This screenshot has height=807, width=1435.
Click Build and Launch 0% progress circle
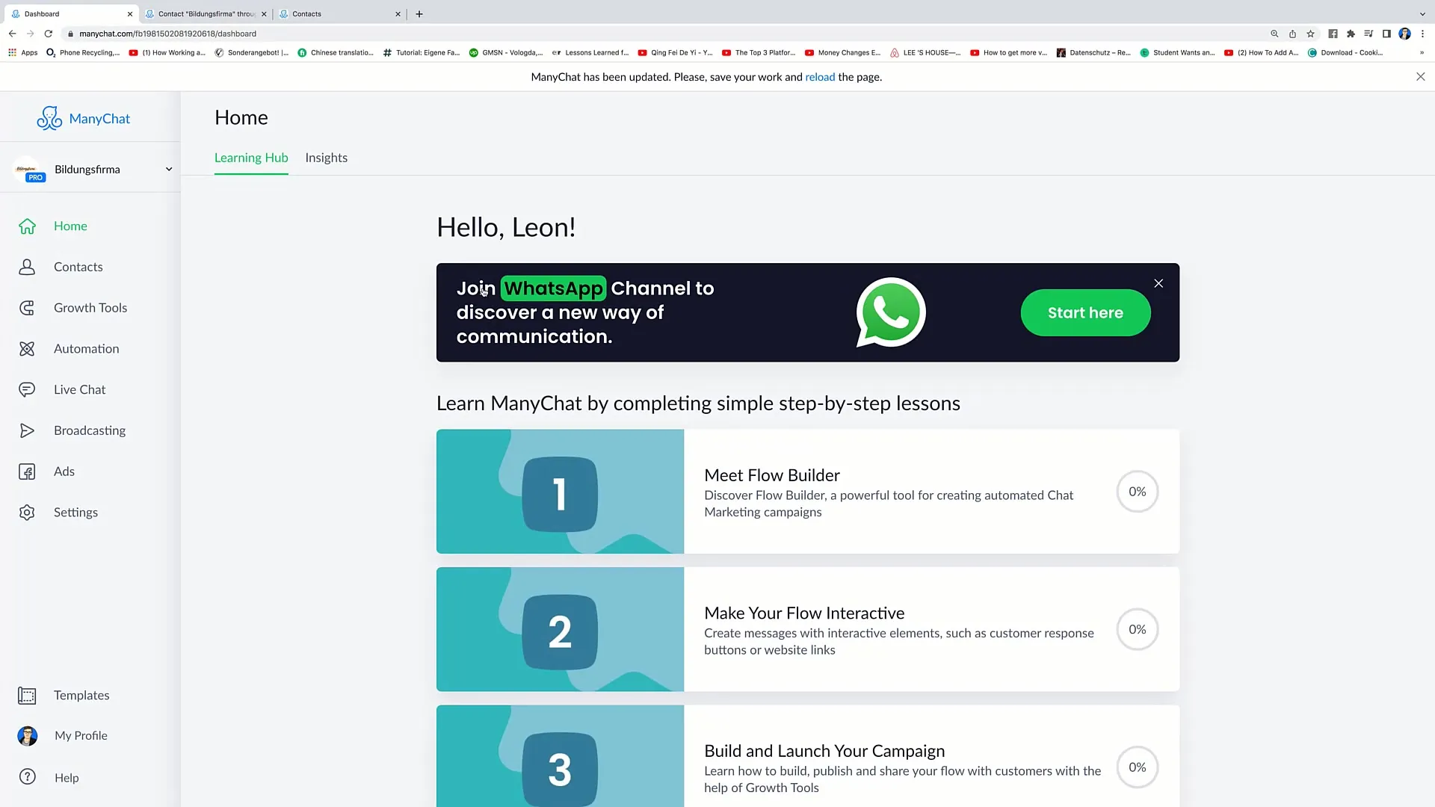[x=1137, y=767]
